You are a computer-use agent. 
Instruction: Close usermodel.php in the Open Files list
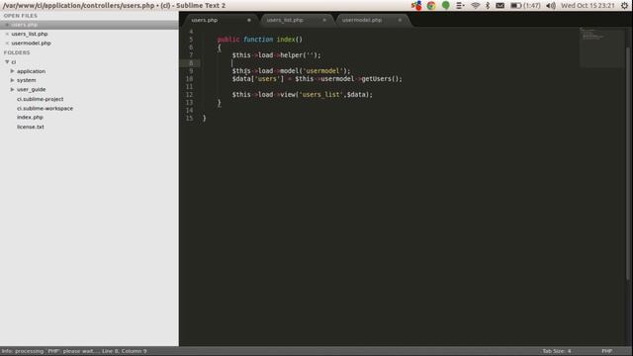tap(7, 44)
